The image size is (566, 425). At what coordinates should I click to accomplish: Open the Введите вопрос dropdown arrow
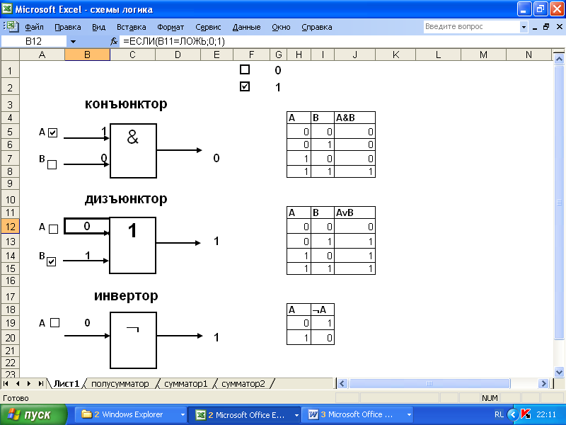point(524,27)
